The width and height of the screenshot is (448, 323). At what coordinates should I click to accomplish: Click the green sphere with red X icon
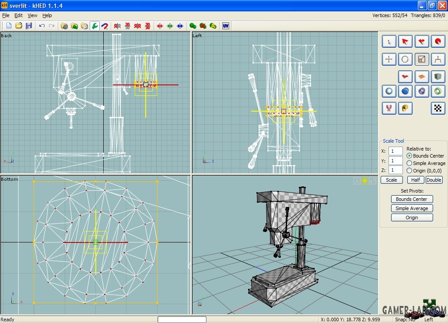click(x=203, y=26)
